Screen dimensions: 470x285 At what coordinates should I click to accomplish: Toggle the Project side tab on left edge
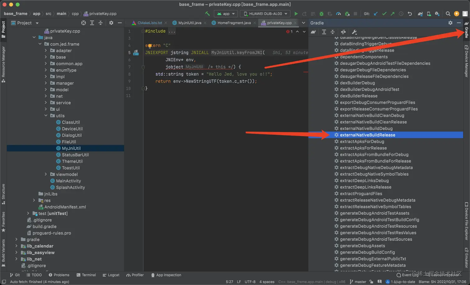click(x=3, y=29)
